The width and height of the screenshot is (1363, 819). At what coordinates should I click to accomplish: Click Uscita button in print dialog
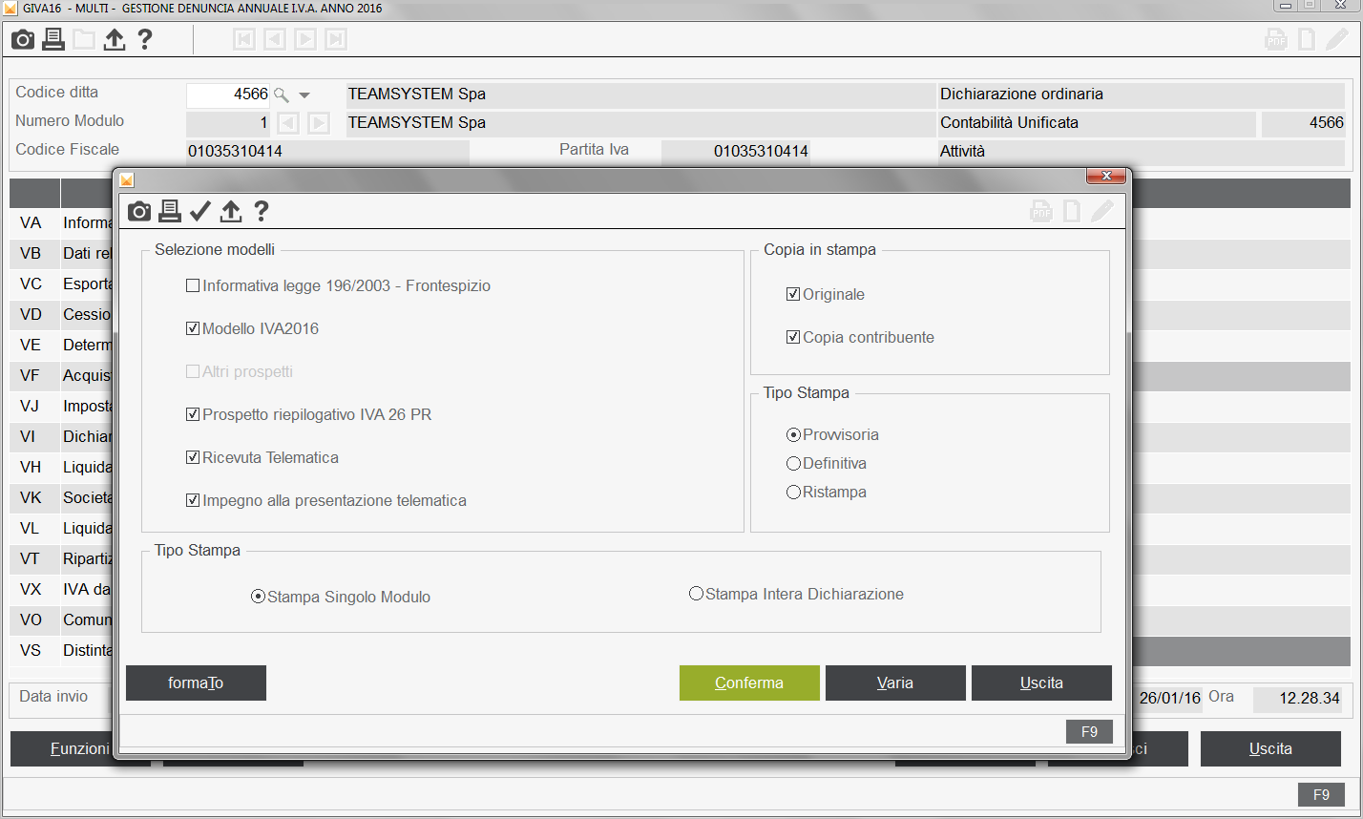coord(1041,682)
